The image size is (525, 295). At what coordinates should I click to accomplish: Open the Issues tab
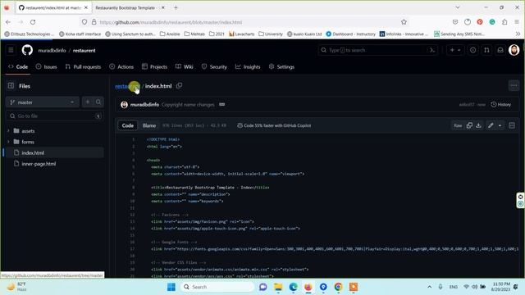tap(46, 66)
